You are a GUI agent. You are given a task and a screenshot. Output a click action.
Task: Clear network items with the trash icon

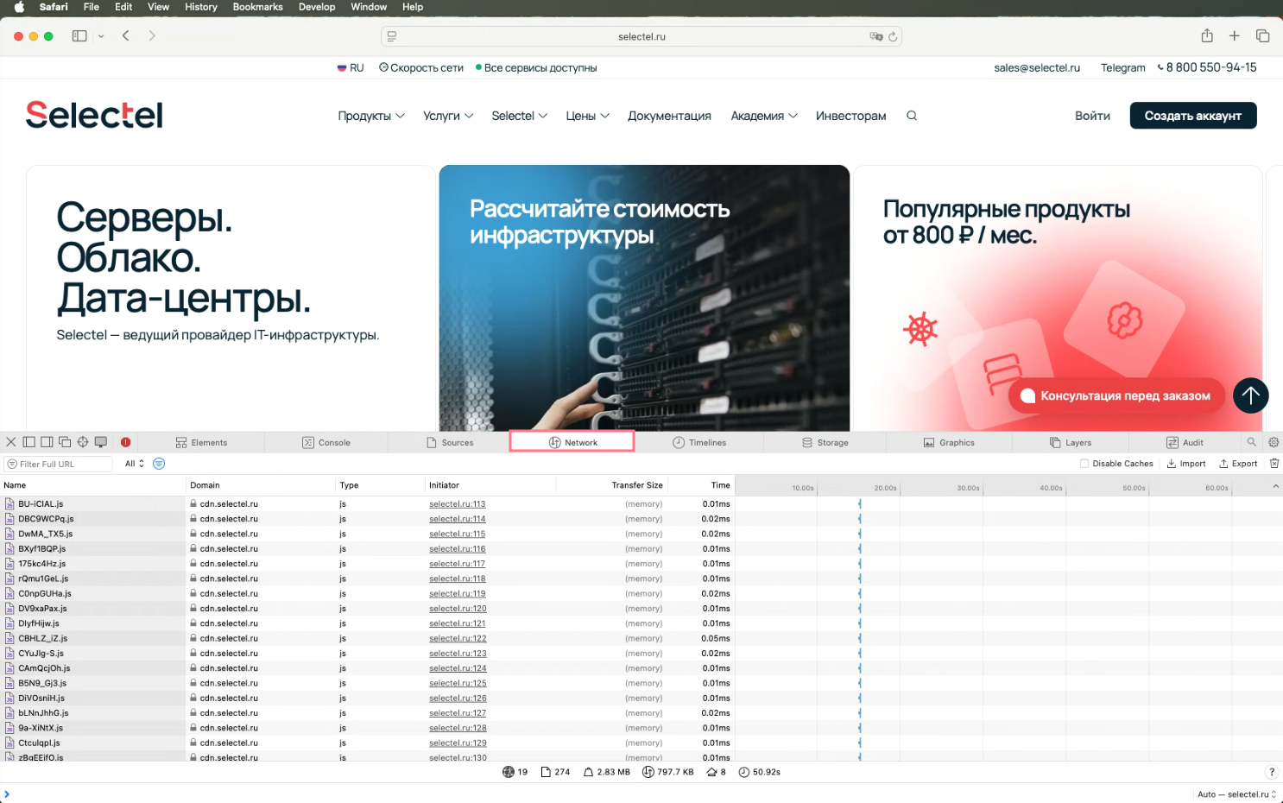(x=1274, y=464)
